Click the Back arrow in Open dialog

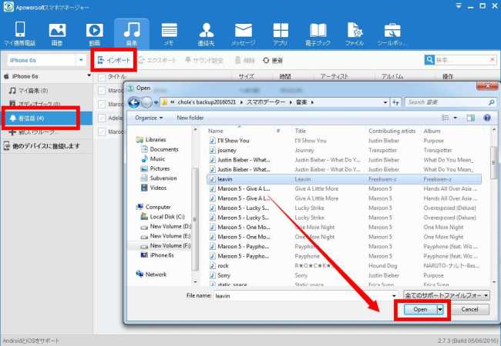coord(134,102)
